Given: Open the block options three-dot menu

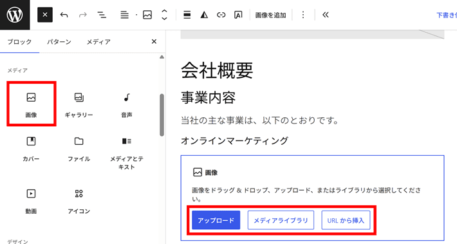Looking at the screenshot, I should click(303, 15).
